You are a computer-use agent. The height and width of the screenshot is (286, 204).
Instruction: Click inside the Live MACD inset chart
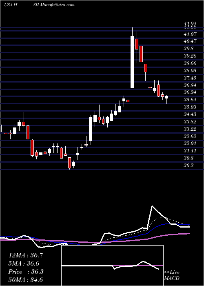point(112,266)
